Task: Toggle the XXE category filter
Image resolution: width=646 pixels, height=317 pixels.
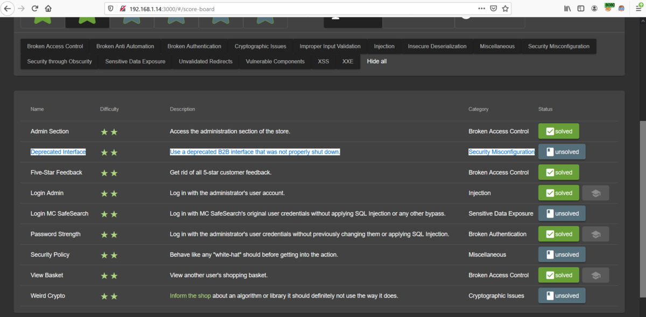Action: tap(348, 61)
